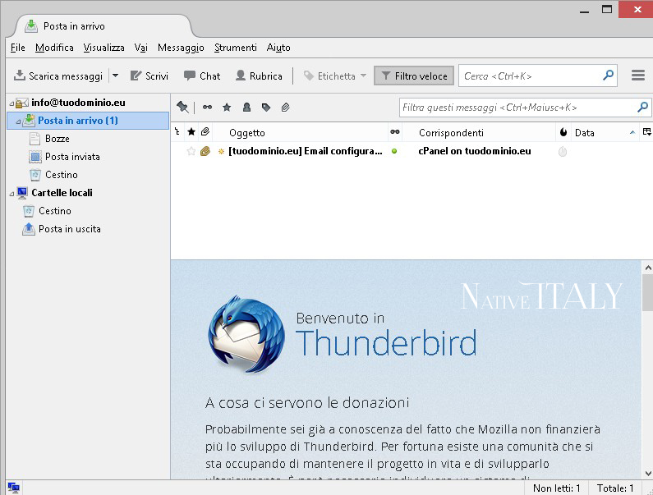The width and height of the screenshot is (653, 495).
Task: Collapse the info@tuodominio.eu account tree
Action: (11, 103)
